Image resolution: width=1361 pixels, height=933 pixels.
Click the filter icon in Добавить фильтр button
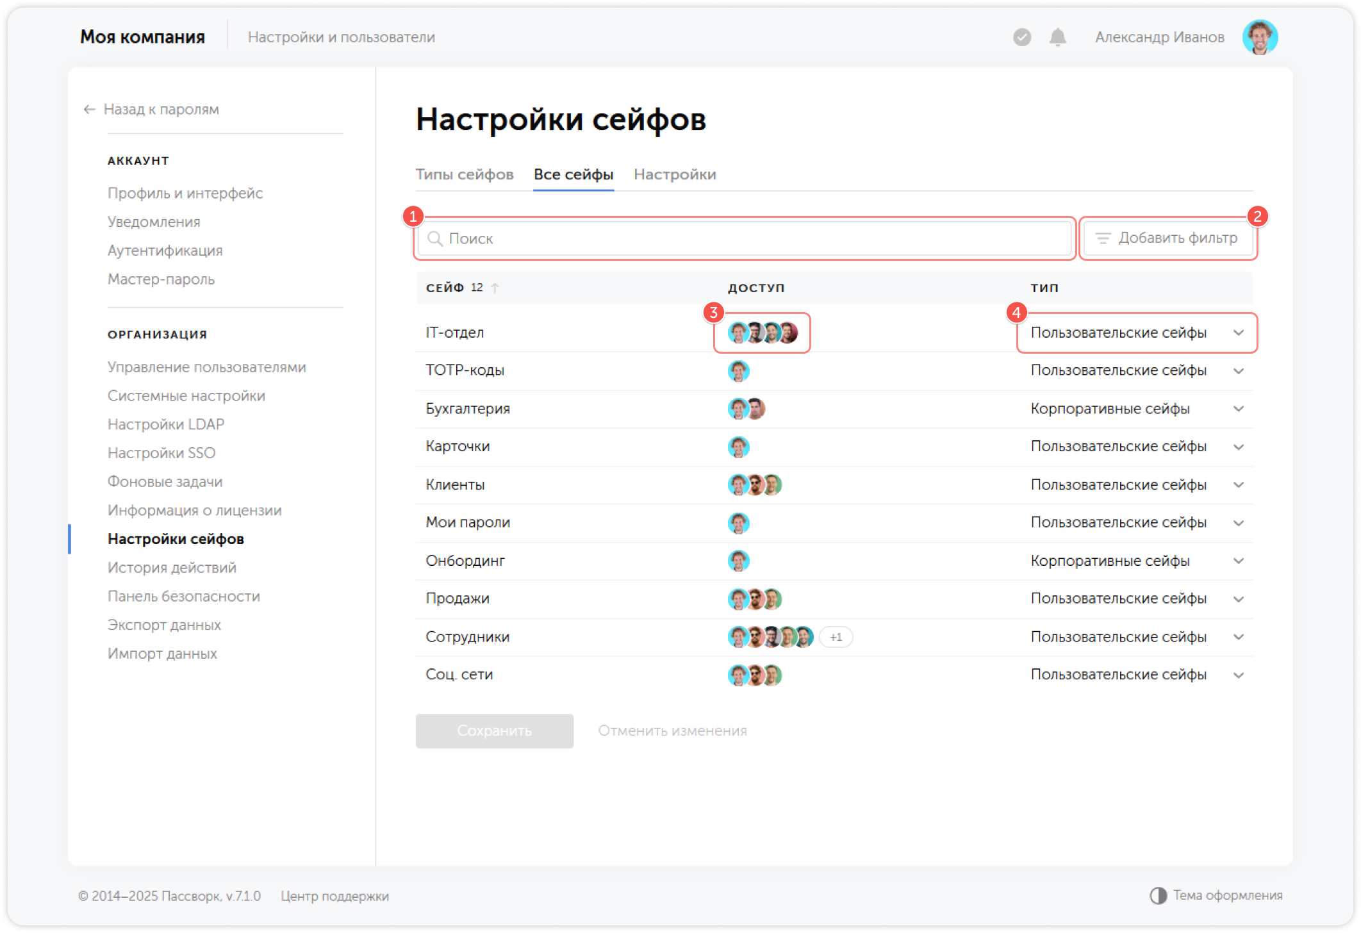(x=1103, y=238)
